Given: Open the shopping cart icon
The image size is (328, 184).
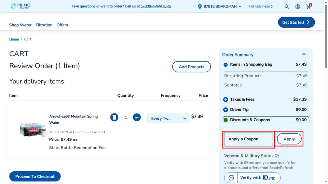Looking at the screenshot, I should pos(309,6).
